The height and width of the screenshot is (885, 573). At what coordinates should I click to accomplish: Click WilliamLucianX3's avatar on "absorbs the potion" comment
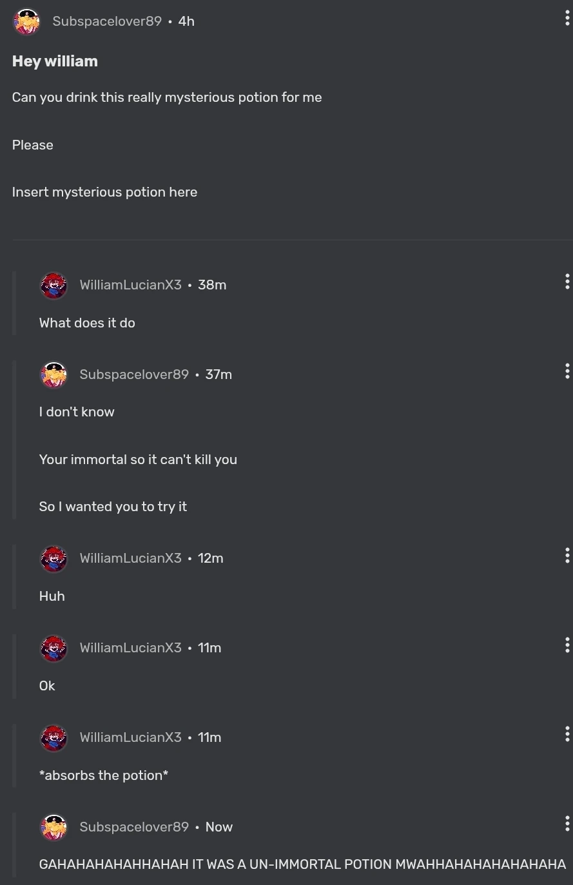(53, 737)
